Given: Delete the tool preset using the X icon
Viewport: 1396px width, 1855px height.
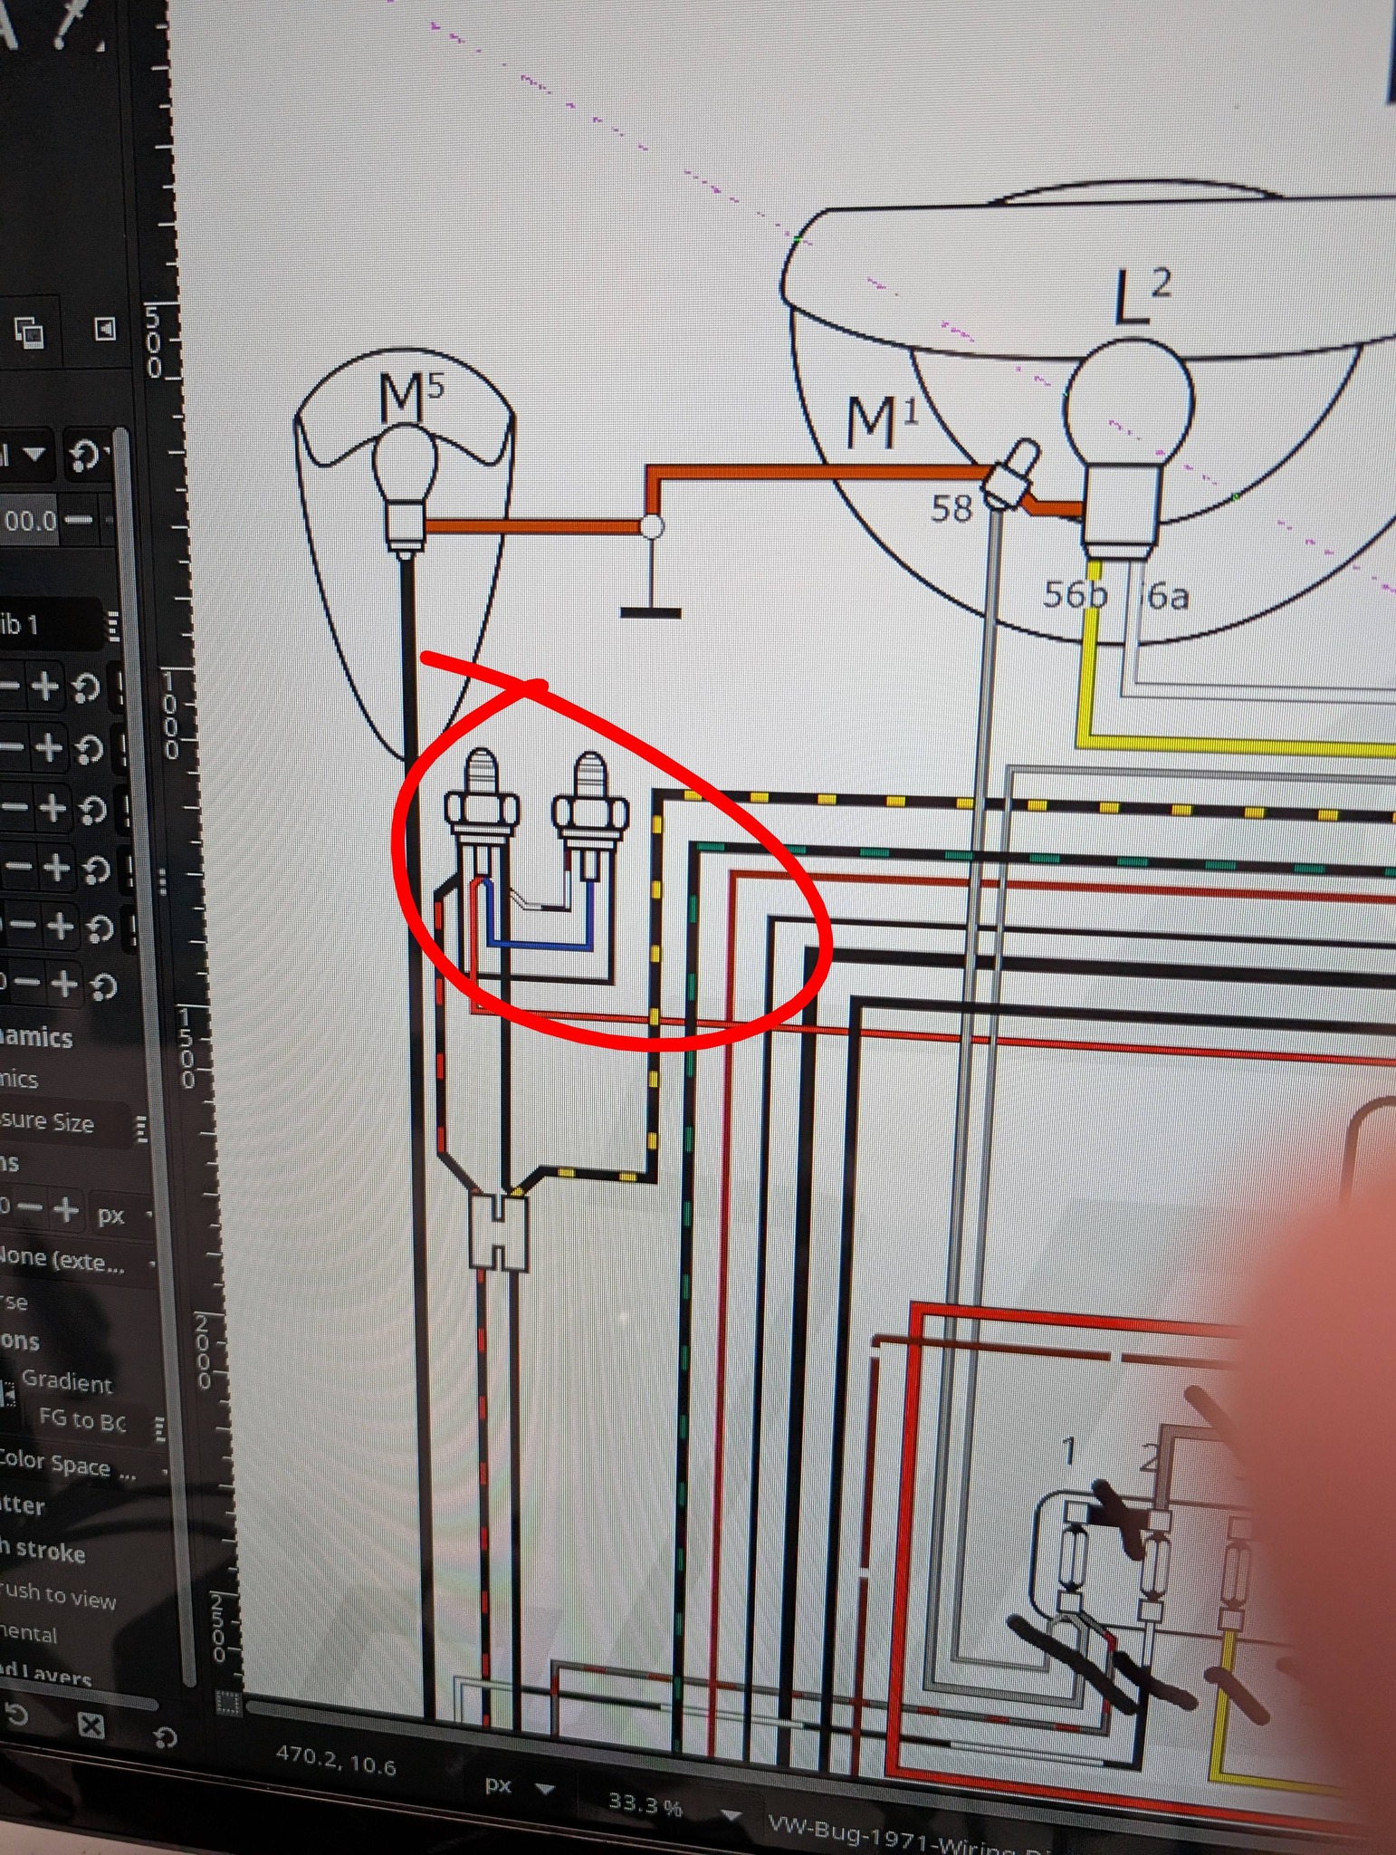Looking at the screenshot, I should [x=91, y=1725].
